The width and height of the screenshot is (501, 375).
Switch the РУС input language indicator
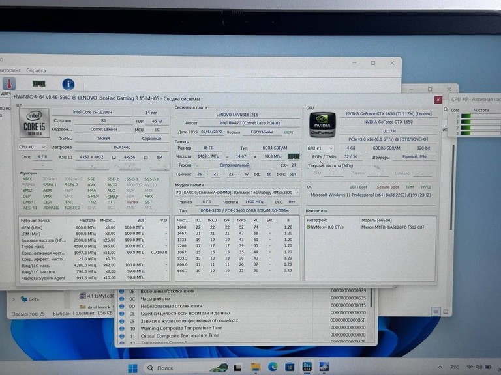pyautogui.click(x=455, y=367)
